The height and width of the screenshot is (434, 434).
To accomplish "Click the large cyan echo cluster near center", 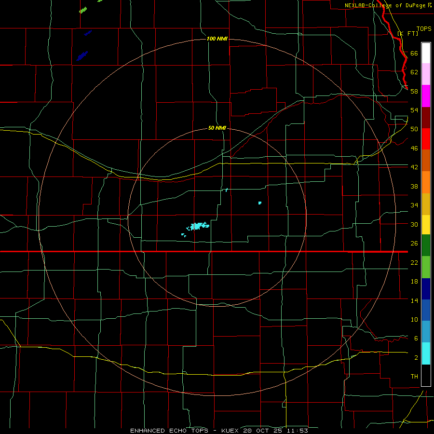I will click(x=198, y=226).
